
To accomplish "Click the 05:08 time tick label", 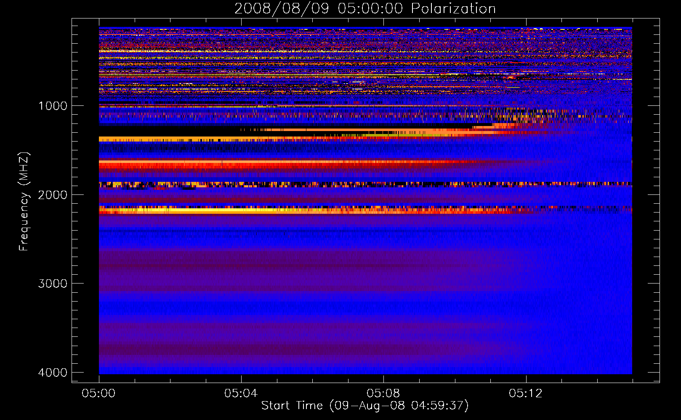I will tap(383, 394).
